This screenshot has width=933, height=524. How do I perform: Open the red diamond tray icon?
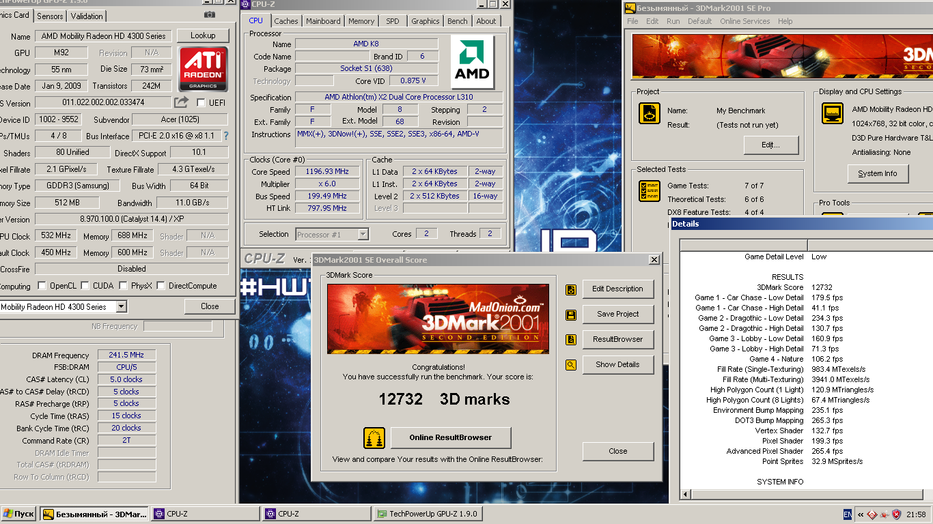tap(872, 514)
